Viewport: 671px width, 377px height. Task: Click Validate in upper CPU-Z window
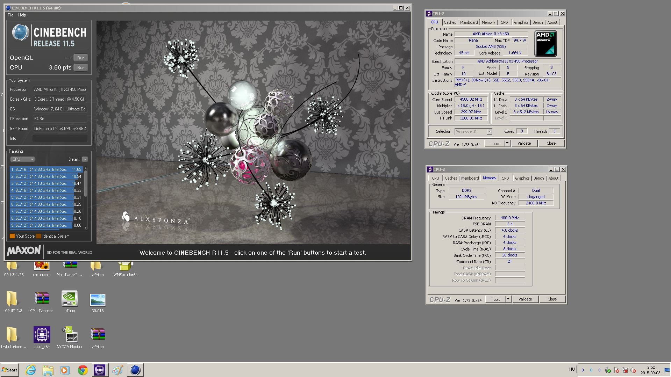point(524,143)
